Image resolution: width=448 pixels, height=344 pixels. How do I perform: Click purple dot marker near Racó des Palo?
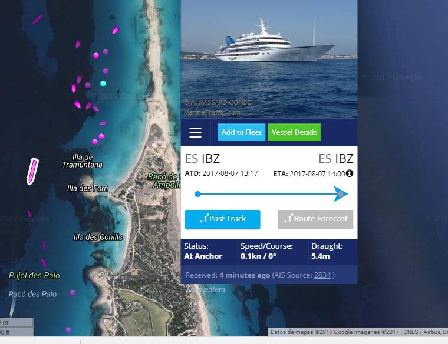point(73,293)
